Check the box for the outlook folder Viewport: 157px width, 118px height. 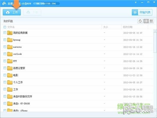5,54
